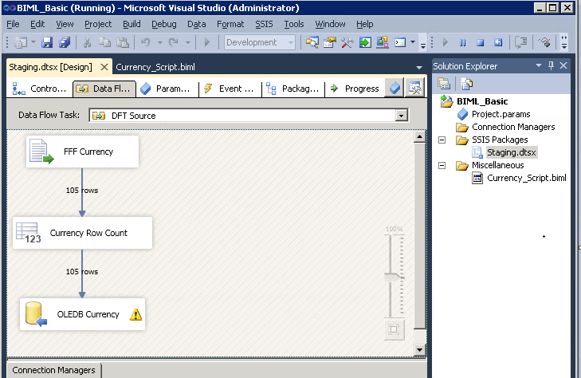Click the Restart debugging icon
Image resolution: width=581 pixels, height=378 pixels.
(498, 42)
